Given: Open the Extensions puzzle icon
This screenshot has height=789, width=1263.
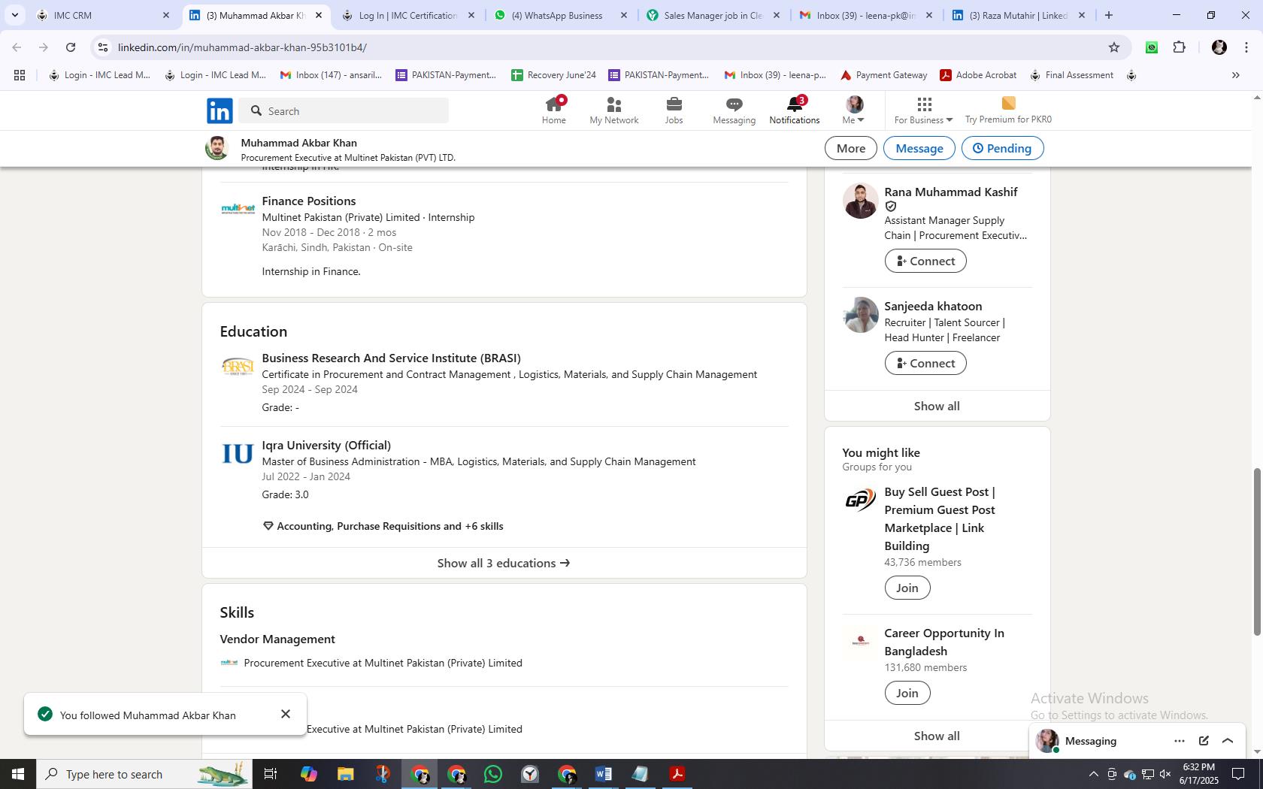Looking at the screenshot, I should pyautogui.click(x=1179, y=47).
